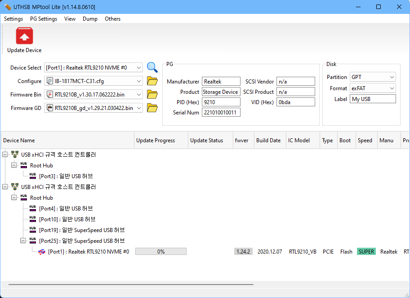Open folder browse for Firmware Bin

[x=152, y=94]
